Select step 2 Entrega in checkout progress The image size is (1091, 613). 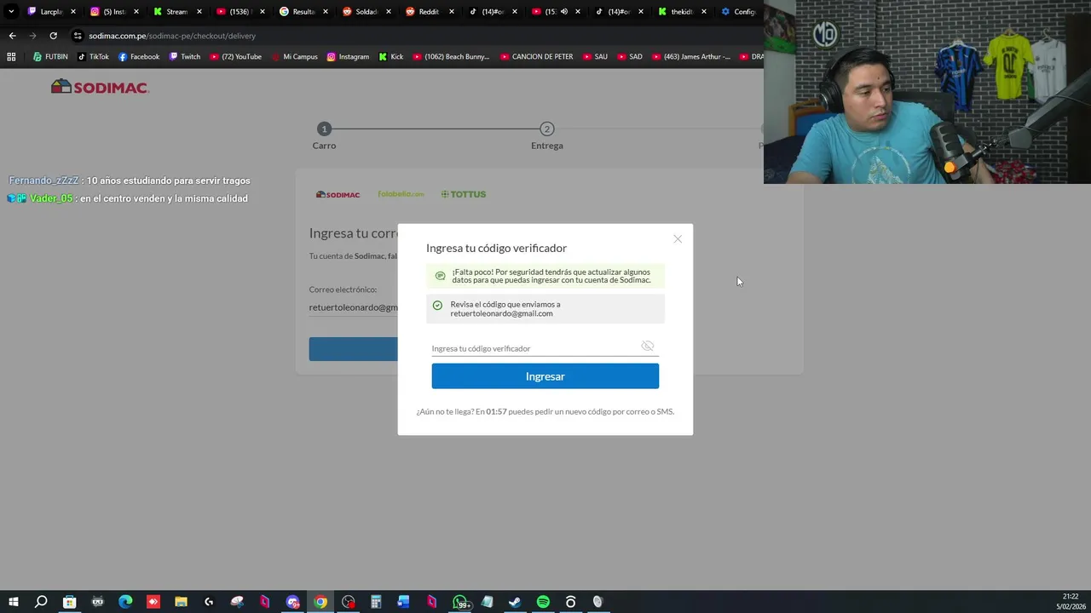(x=547, y=136)
